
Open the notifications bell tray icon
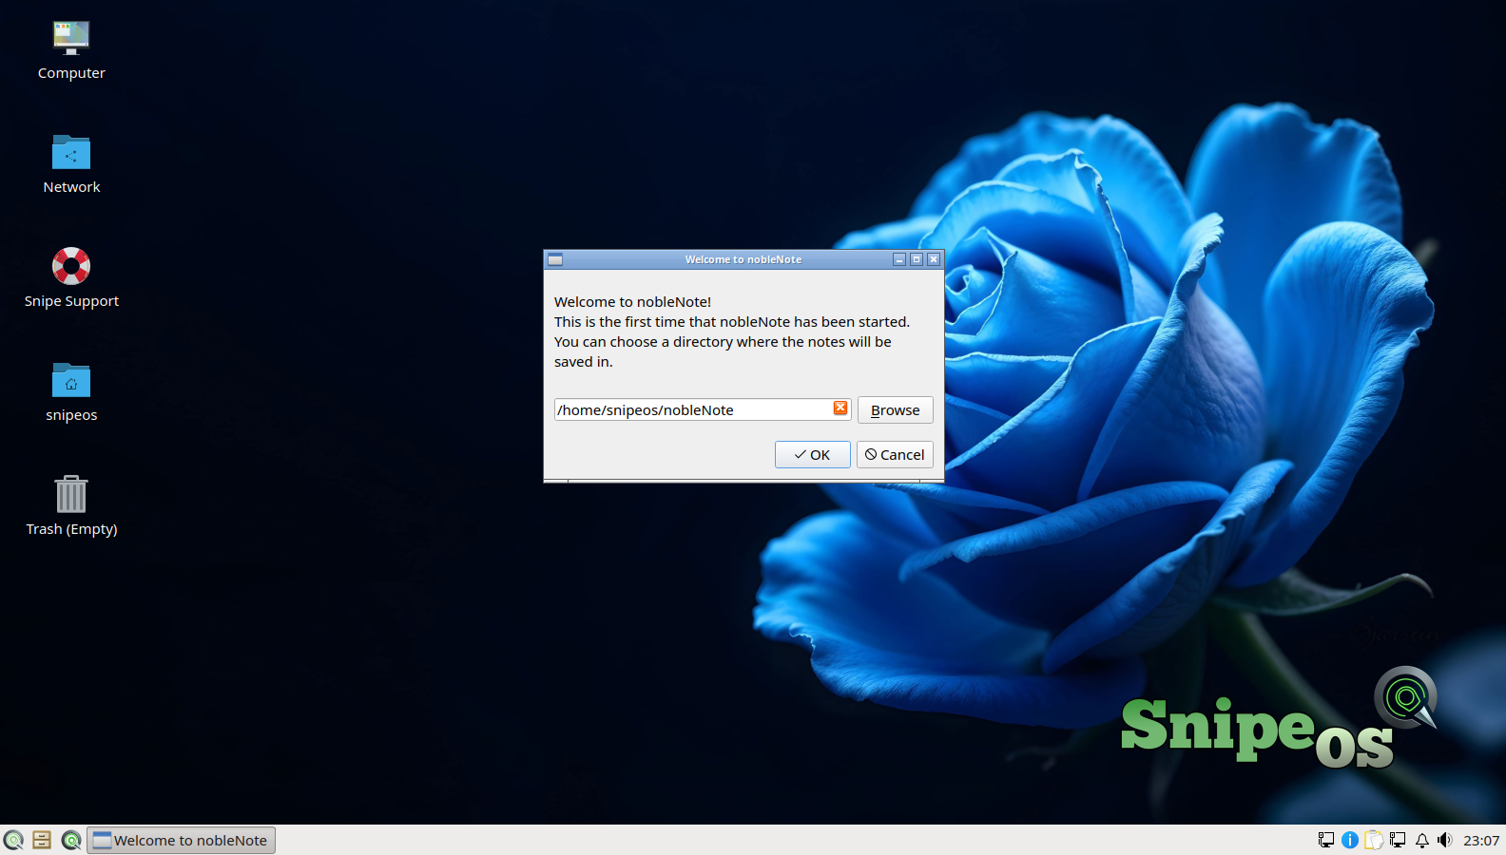click(x=1422, y=840)
